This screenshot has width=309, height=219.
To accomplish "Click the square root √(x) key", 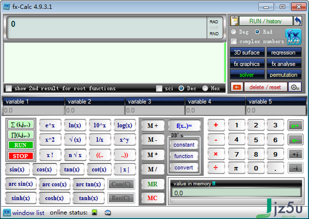I will [x=75, y=140].
